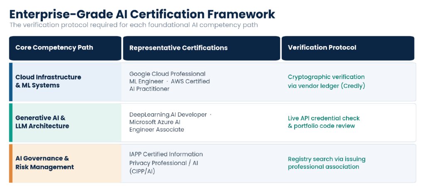Image resolution: width=425 pixels, height=196 pixels.
Task: Select the 'Representative Certifications' column header
Action: 201,48
